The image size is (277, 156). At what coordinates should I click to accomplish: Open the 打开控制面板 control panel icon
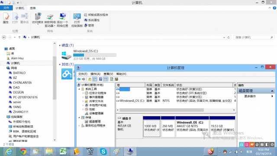click(77, 20)
